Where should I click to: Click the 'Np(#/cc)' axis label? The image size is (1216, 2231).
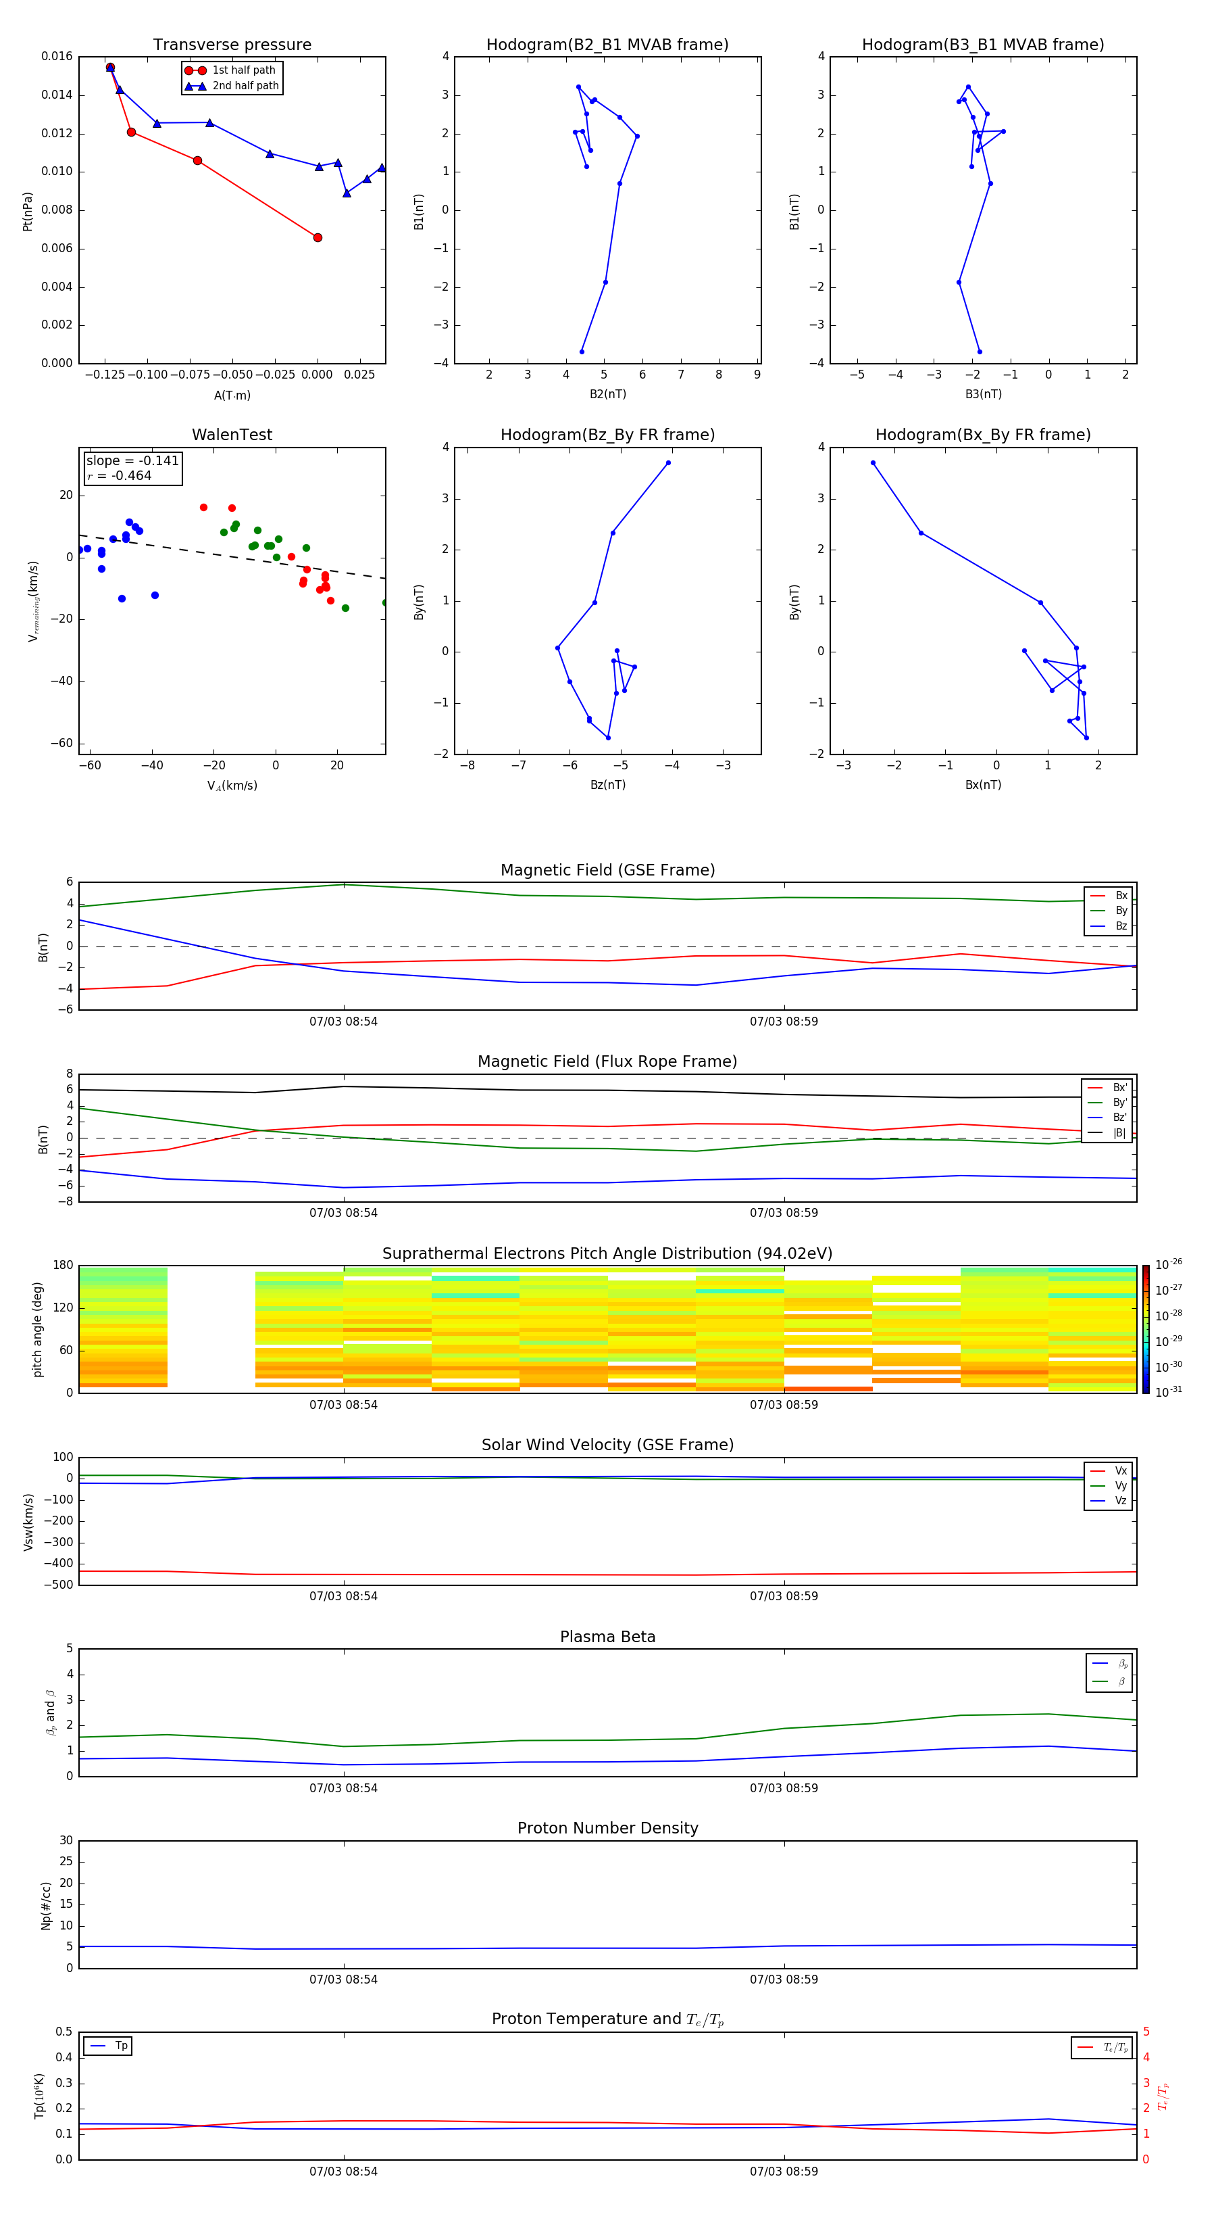[46, 1905]
